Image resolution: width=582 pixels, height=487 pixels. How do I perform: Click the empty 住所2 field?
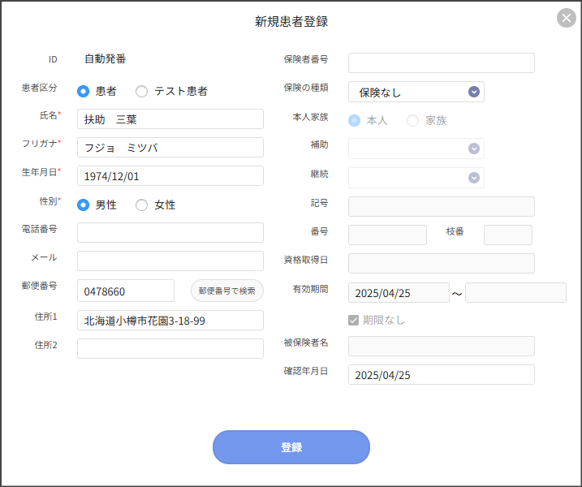click(170, 349)
